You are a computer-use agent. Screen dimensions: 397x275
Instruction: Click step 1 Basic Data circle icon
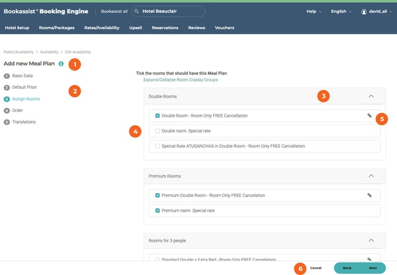pyautogui.click(x=7, y=76)
